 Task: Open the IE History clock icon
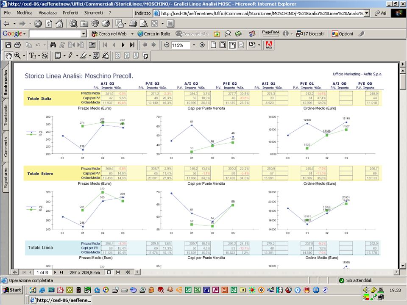[106, 24]
